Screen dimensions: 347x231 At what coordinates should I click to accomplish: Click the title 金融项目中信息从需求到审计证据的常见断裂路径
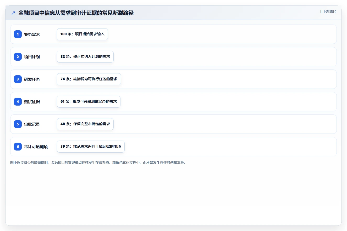[x=76, y=13]
